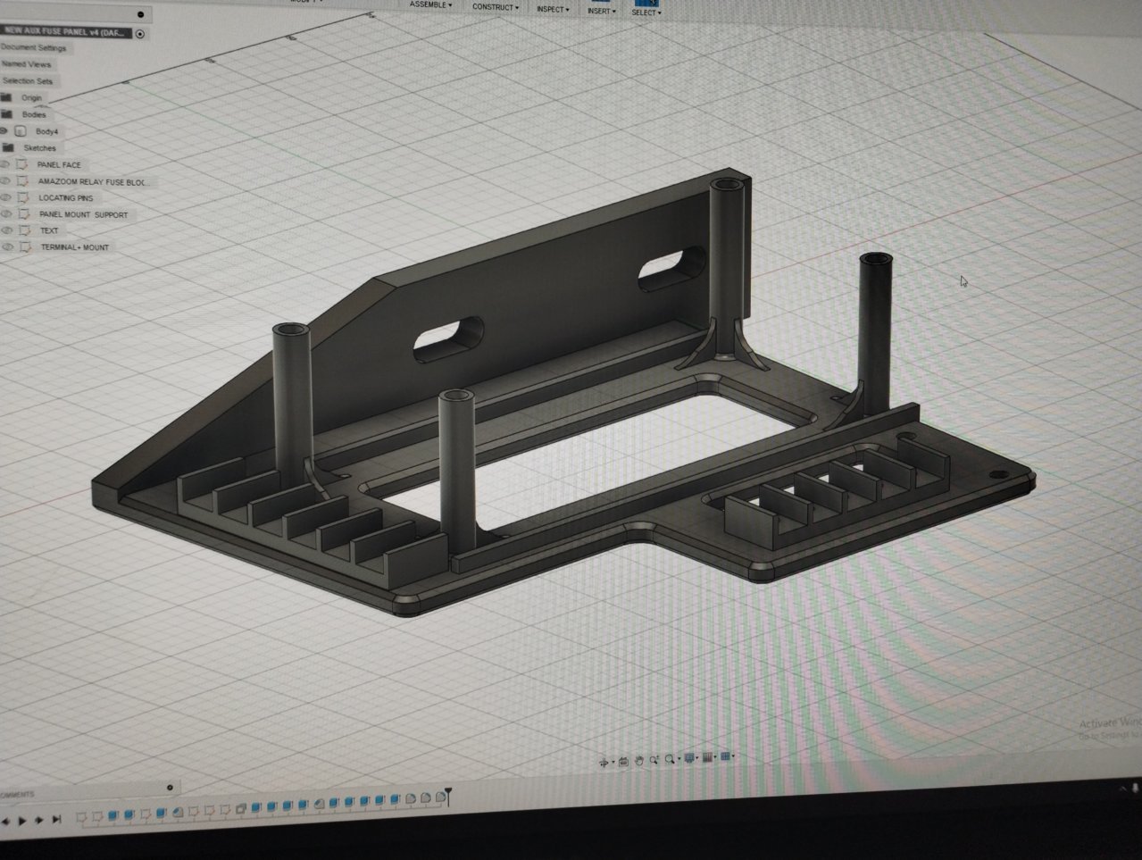Viewport: 1142px width, 860px height.
Task: Select the TEXT sketch name
Action: [49, 231]
